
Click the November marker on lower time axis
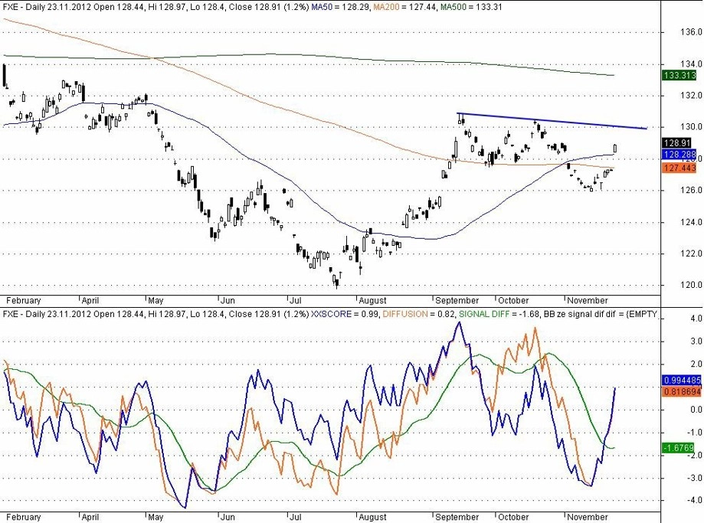588,517
